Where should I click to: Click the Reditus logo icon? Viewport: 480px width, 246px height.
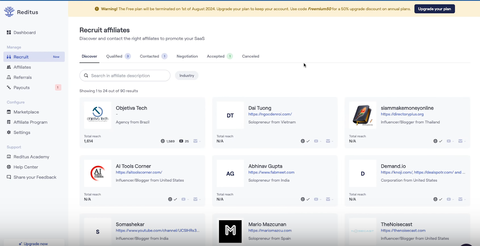click(9, 12)
